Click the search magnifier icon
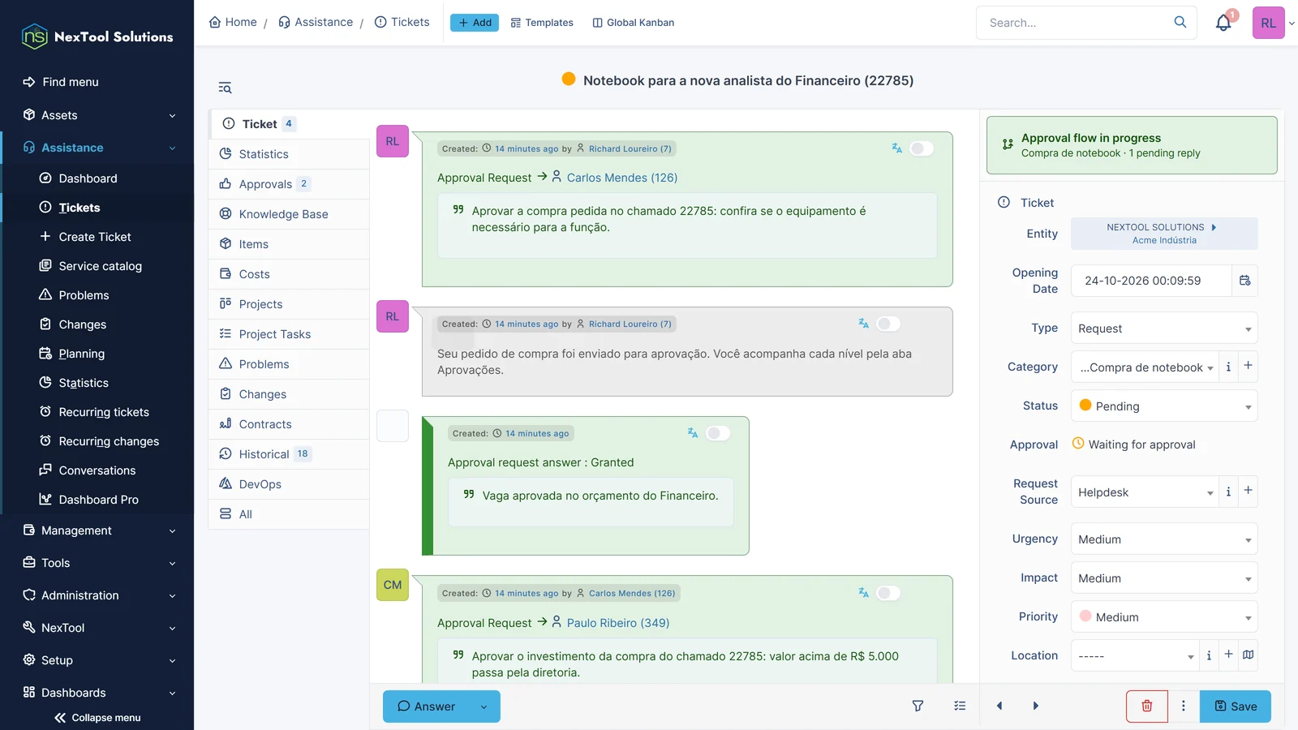Image resolution: width=1298 pixels, height=730 pixels. [1180, 22]
